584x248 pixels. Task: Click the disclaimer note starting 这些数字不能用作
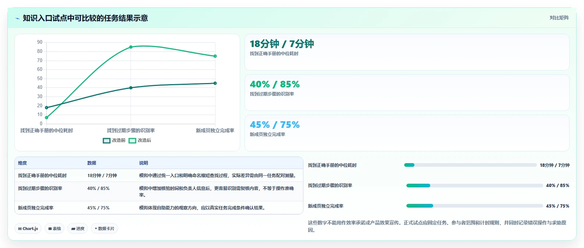[437, 226]
